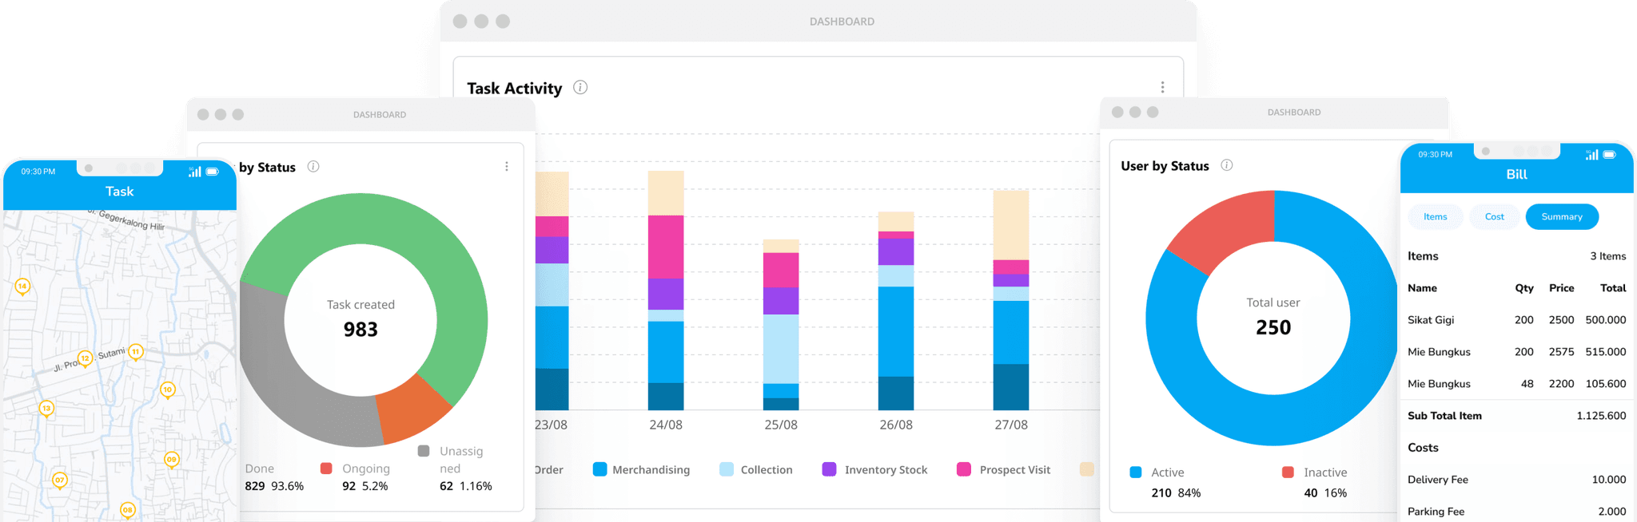Click the Prospect Visit pink legend swatch
Image resolution: width=1637 pixels, height=522 pixels.
click(x=963, y=469)
